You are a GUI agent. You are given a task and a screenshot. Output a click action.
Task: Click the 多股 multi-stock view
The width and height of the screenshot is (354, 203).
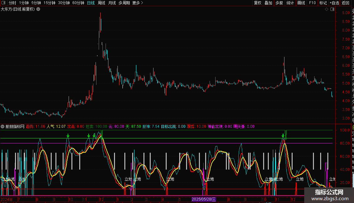[279, 3]
